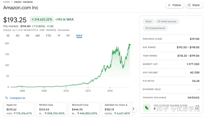Select the 1D time range tab
This screenshot has width=205, height=117.
point(8,36)
